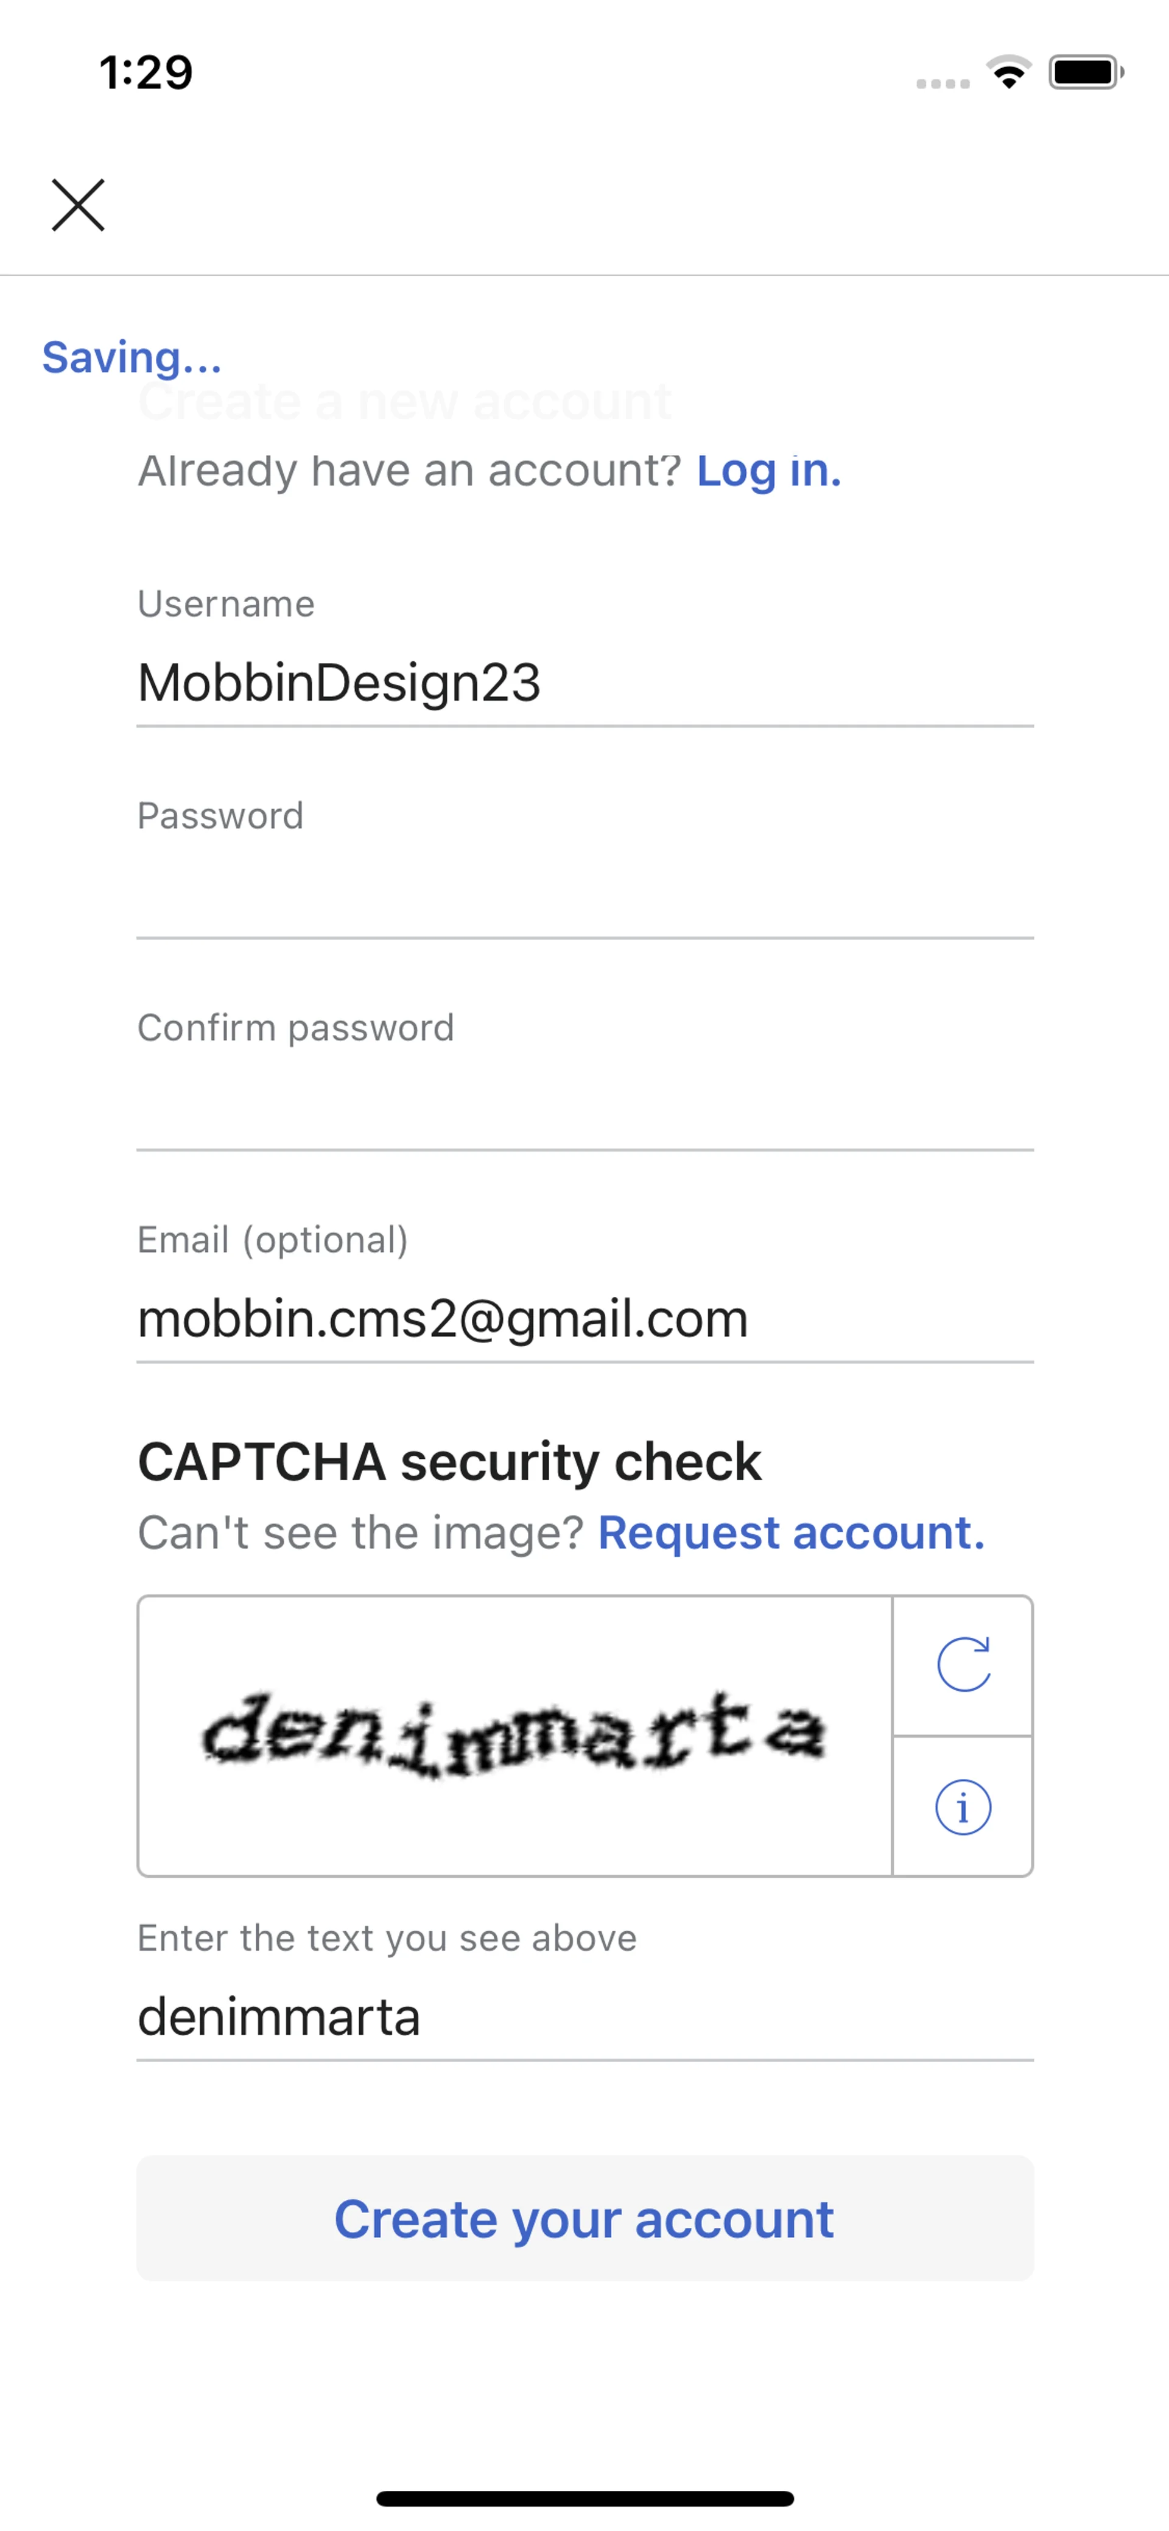Tap the Email (optional) label
Screen dimensions: 1169x2531
(x=272, y=1240)
